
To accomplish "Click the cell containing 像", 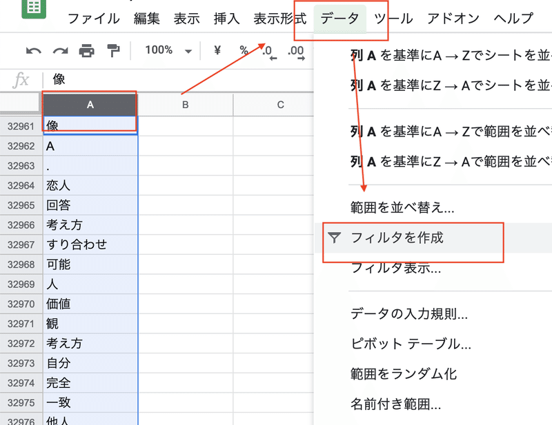I will [90, 126].
